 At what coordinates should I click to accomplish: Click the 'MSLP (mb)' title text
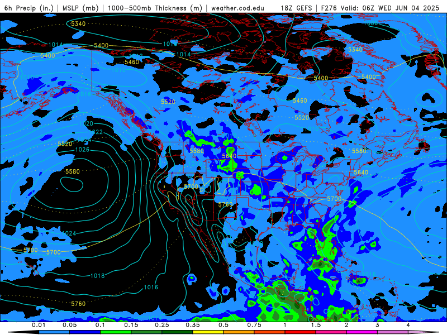point(80,8)
